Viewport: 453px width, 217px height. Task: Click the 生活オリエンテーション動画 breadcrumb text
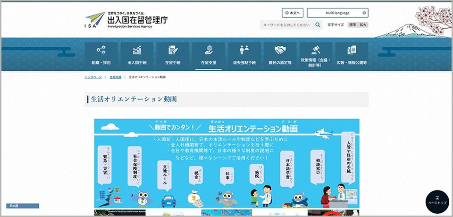click(147, 77)
